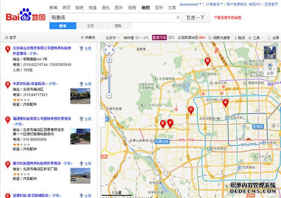Click the pan compass control on map
The image size is (281, 198).
coord(109,50)
